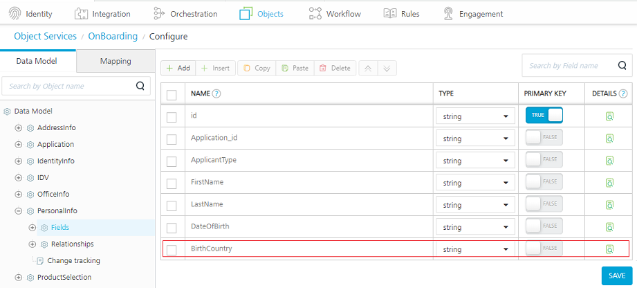Select Change tracking in the tree
Viewport: 637px width, 288px height.
[73, 260]
